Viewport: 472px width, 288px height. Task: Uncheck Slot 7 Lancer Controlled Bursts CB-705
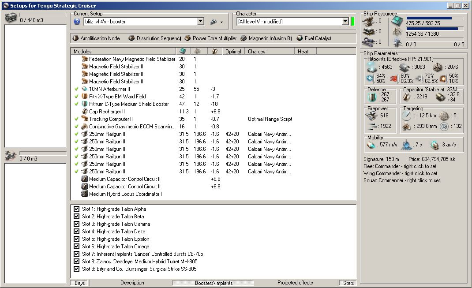click(x=76, y=254)
